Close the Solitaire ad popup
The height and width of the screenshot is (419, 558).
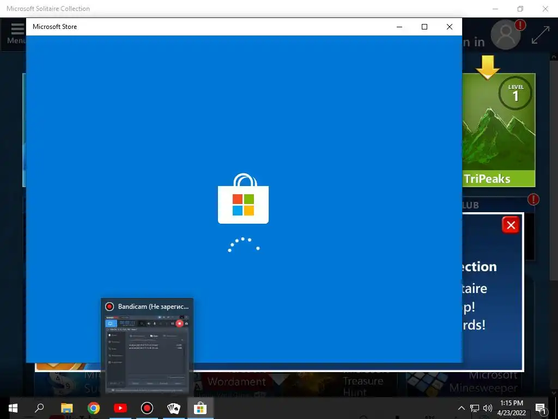pyautogui.click(x=511, y=225)
